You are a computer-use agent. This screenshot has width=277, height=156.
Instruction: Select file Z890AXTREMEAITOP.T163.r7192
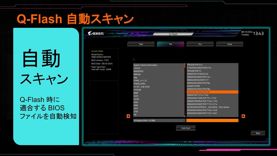coord(202,101)
